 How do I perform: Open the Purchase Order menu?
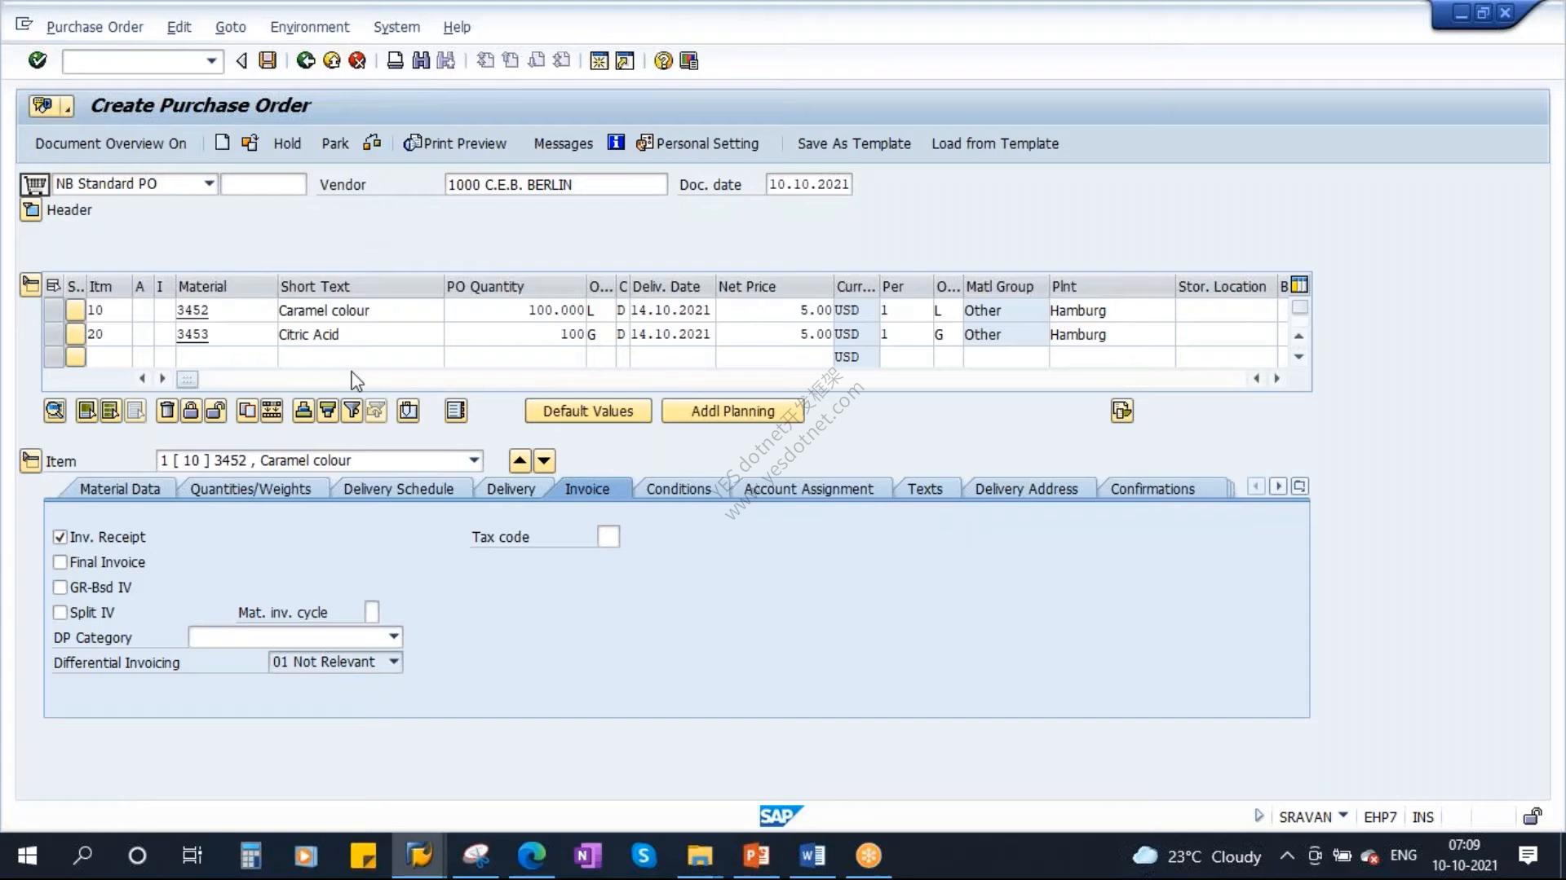tap(95, 27)
